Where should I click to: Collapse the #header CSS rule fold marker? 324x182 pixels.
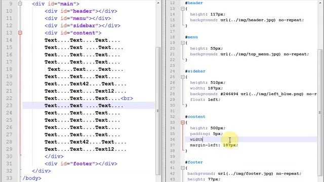click(183, 9)
